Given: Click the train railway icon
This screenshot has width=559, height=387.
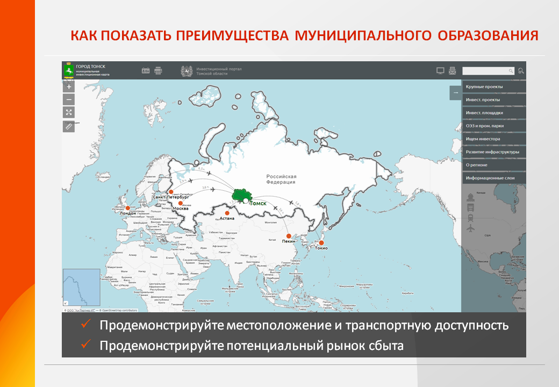Looking at the screenshot, I should (471, 218).
